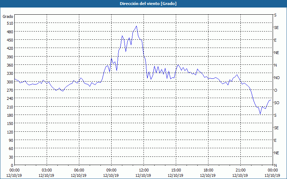This screenshot has width=287, height=179.
Task: Click the 00:00 label above 13/10/19
Action: point(273,170)
